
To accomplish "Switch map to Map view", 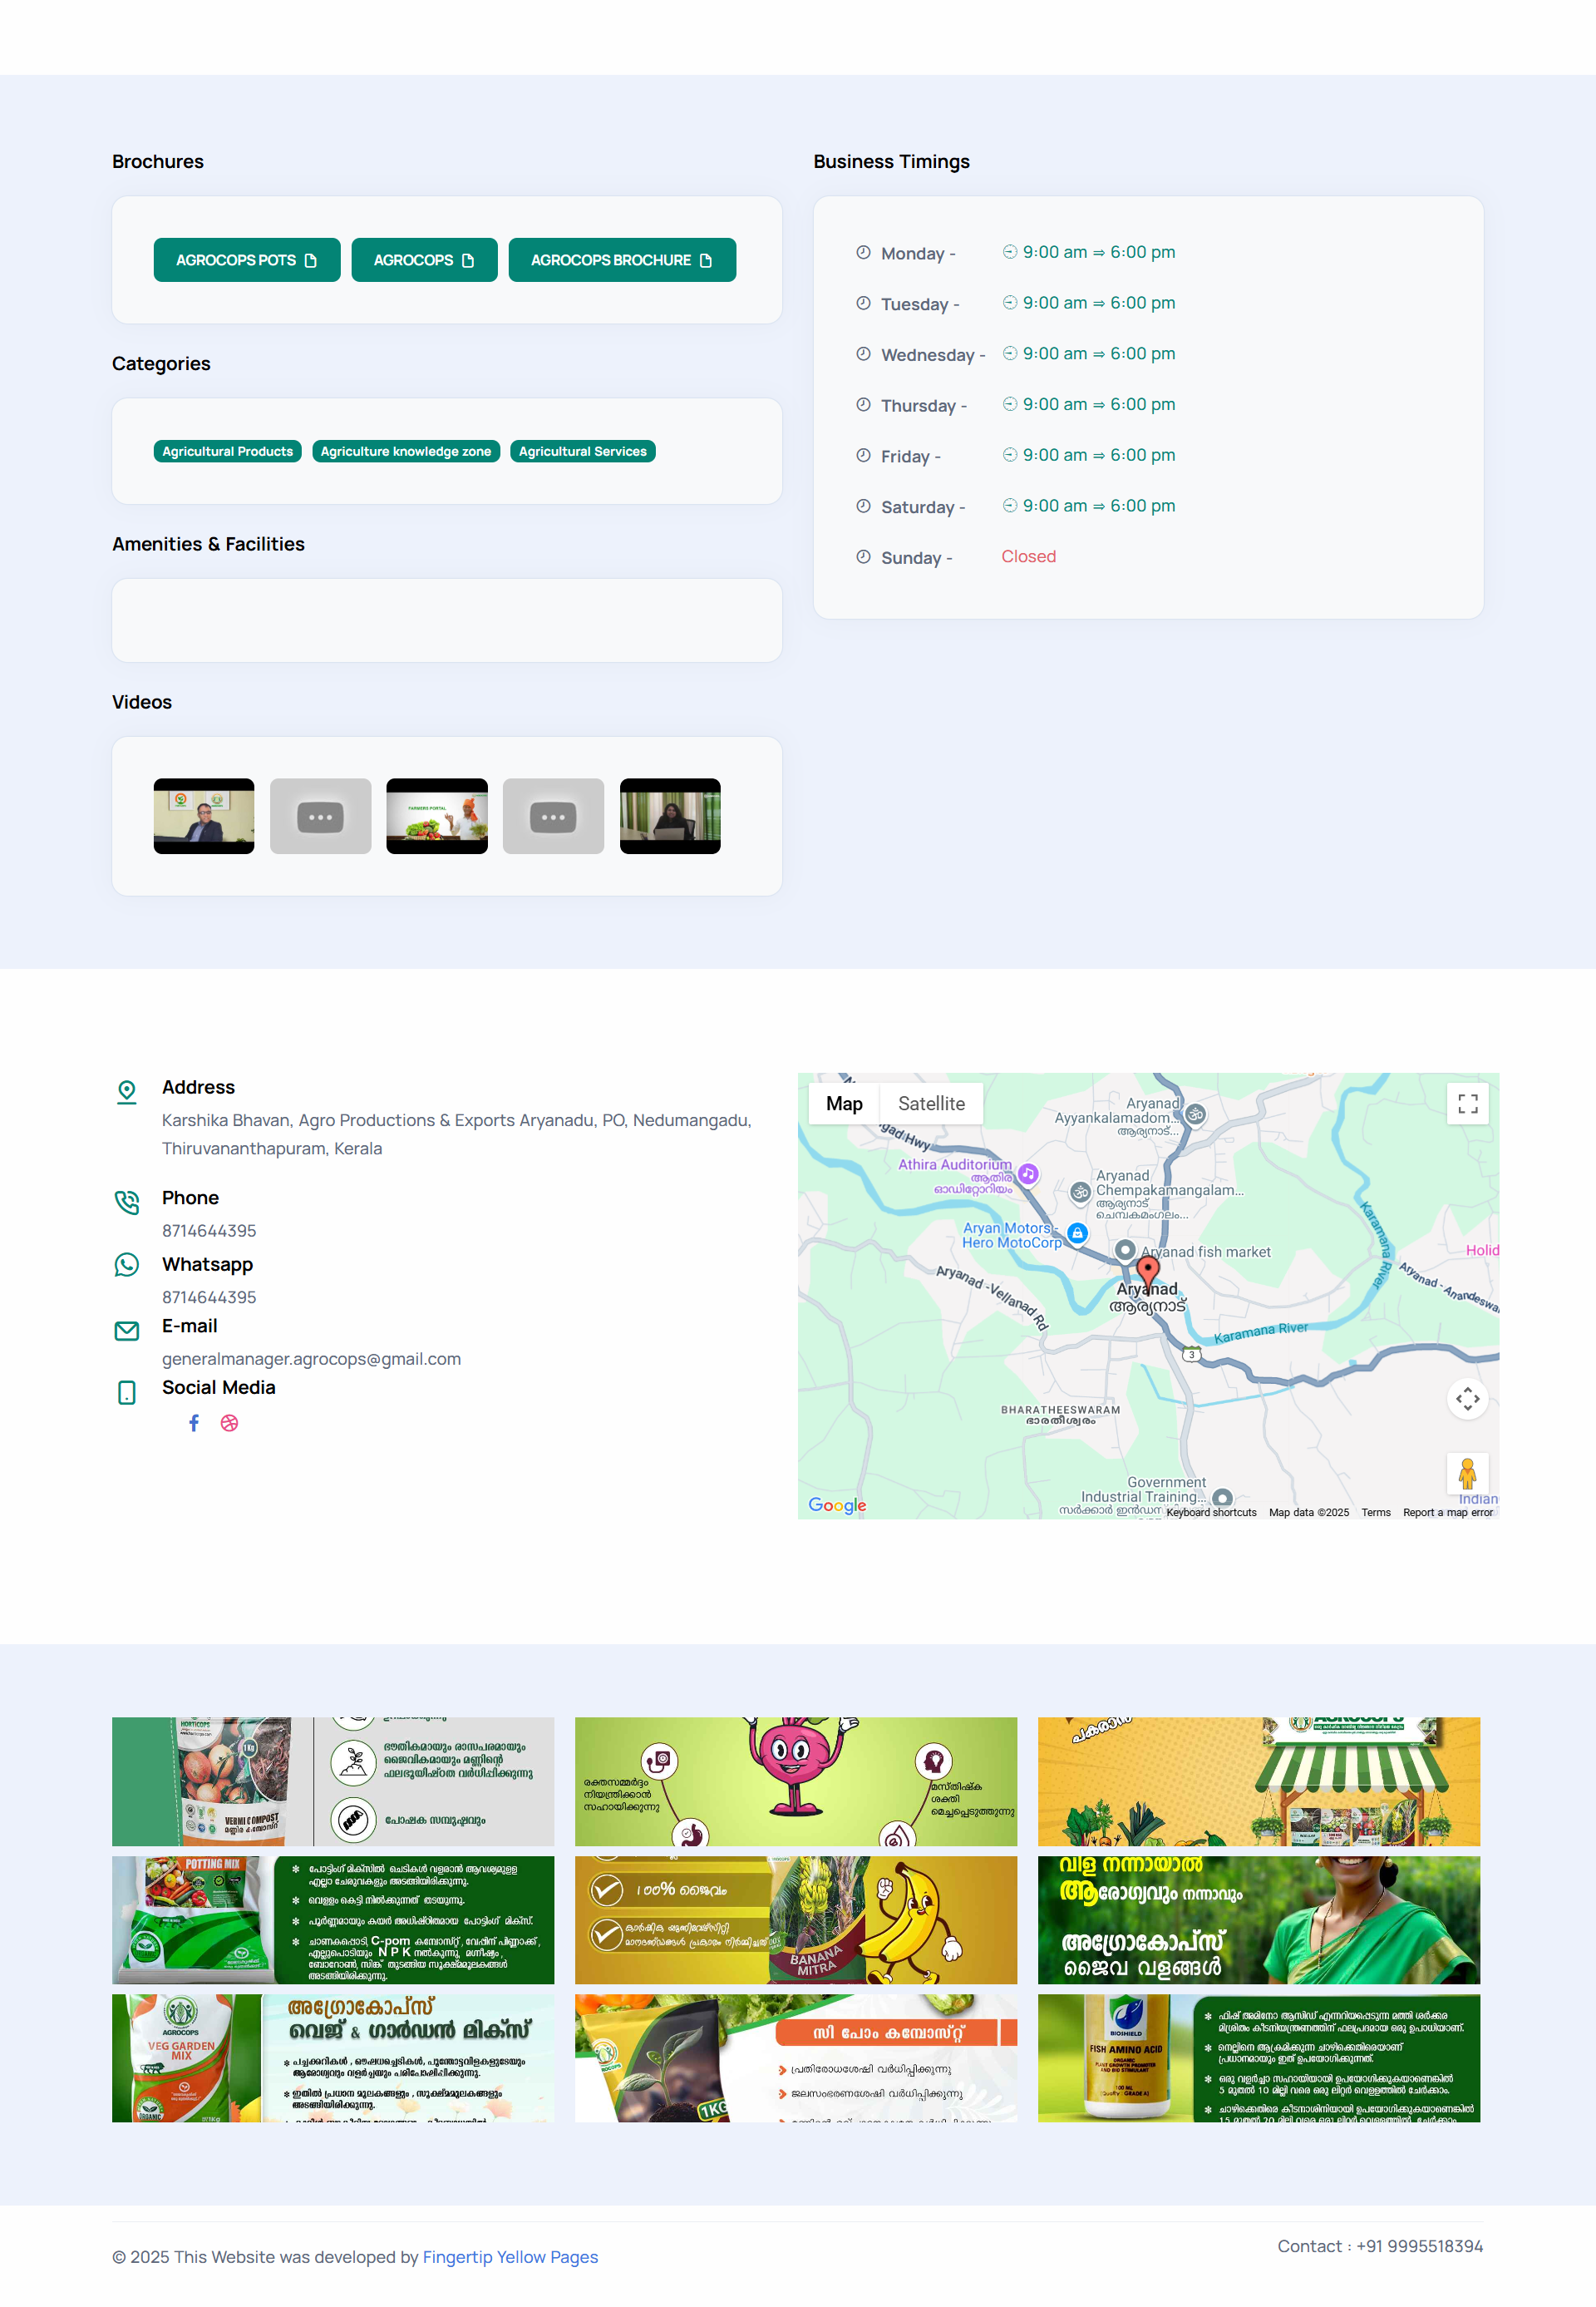I will click(x=844, y=1104).
